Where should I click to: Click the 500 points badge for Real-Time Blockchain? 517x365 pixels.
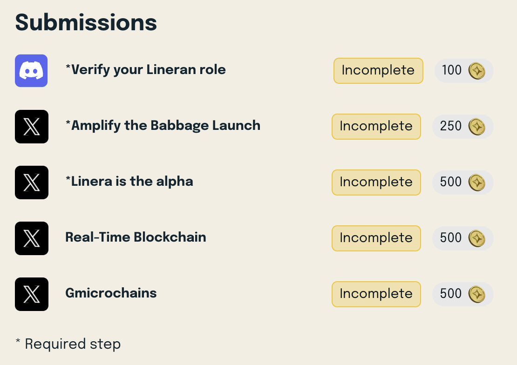[463, 238]
